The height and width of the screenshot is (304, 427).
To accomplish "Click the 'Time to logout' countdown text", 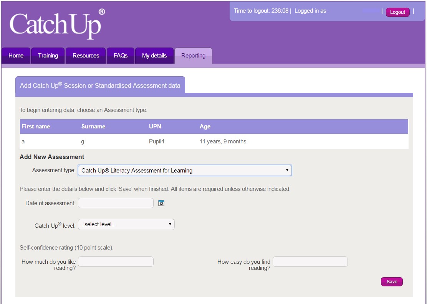I will point(261,11).
